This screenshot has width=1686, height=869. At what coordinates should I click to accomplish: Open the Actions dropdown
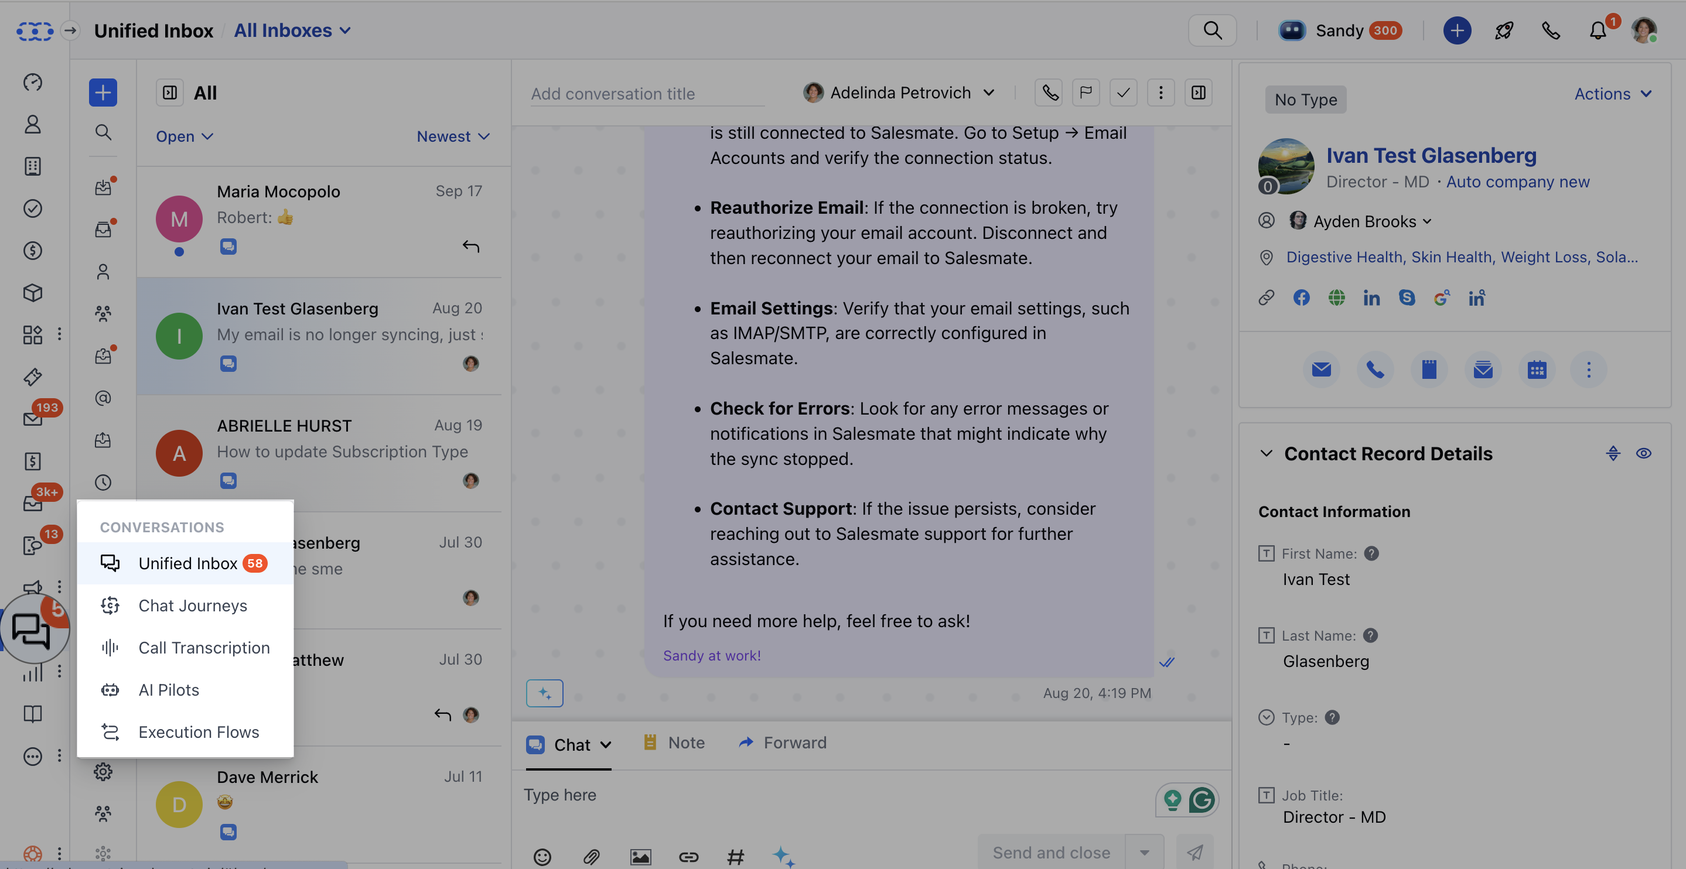point(1613,94)
